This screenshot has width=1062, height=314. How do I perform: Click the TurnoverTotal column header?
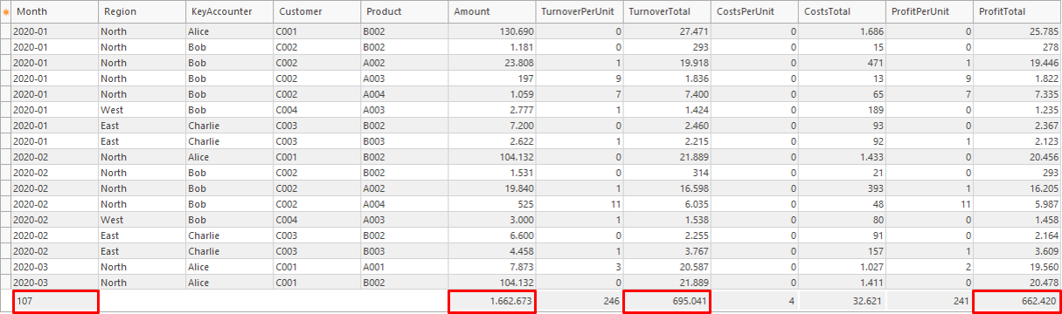click(666, 12)
